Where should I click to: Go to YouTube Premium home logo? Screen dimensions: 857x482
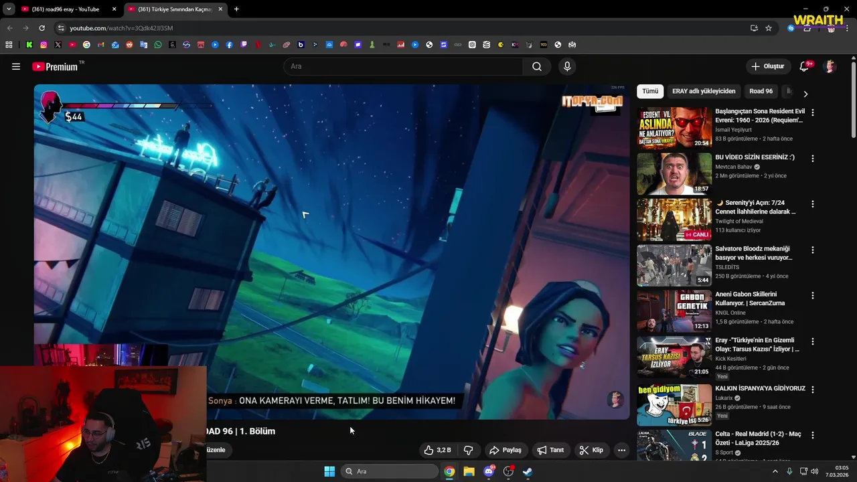tap(55, 66)
